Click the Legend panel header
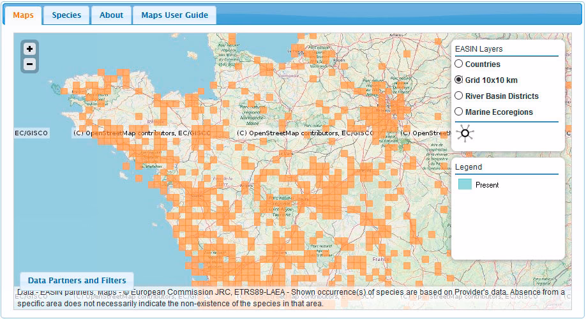This screenshot has width=586, height=319. click(469, 167)
